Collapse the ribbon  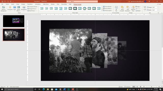162,13
